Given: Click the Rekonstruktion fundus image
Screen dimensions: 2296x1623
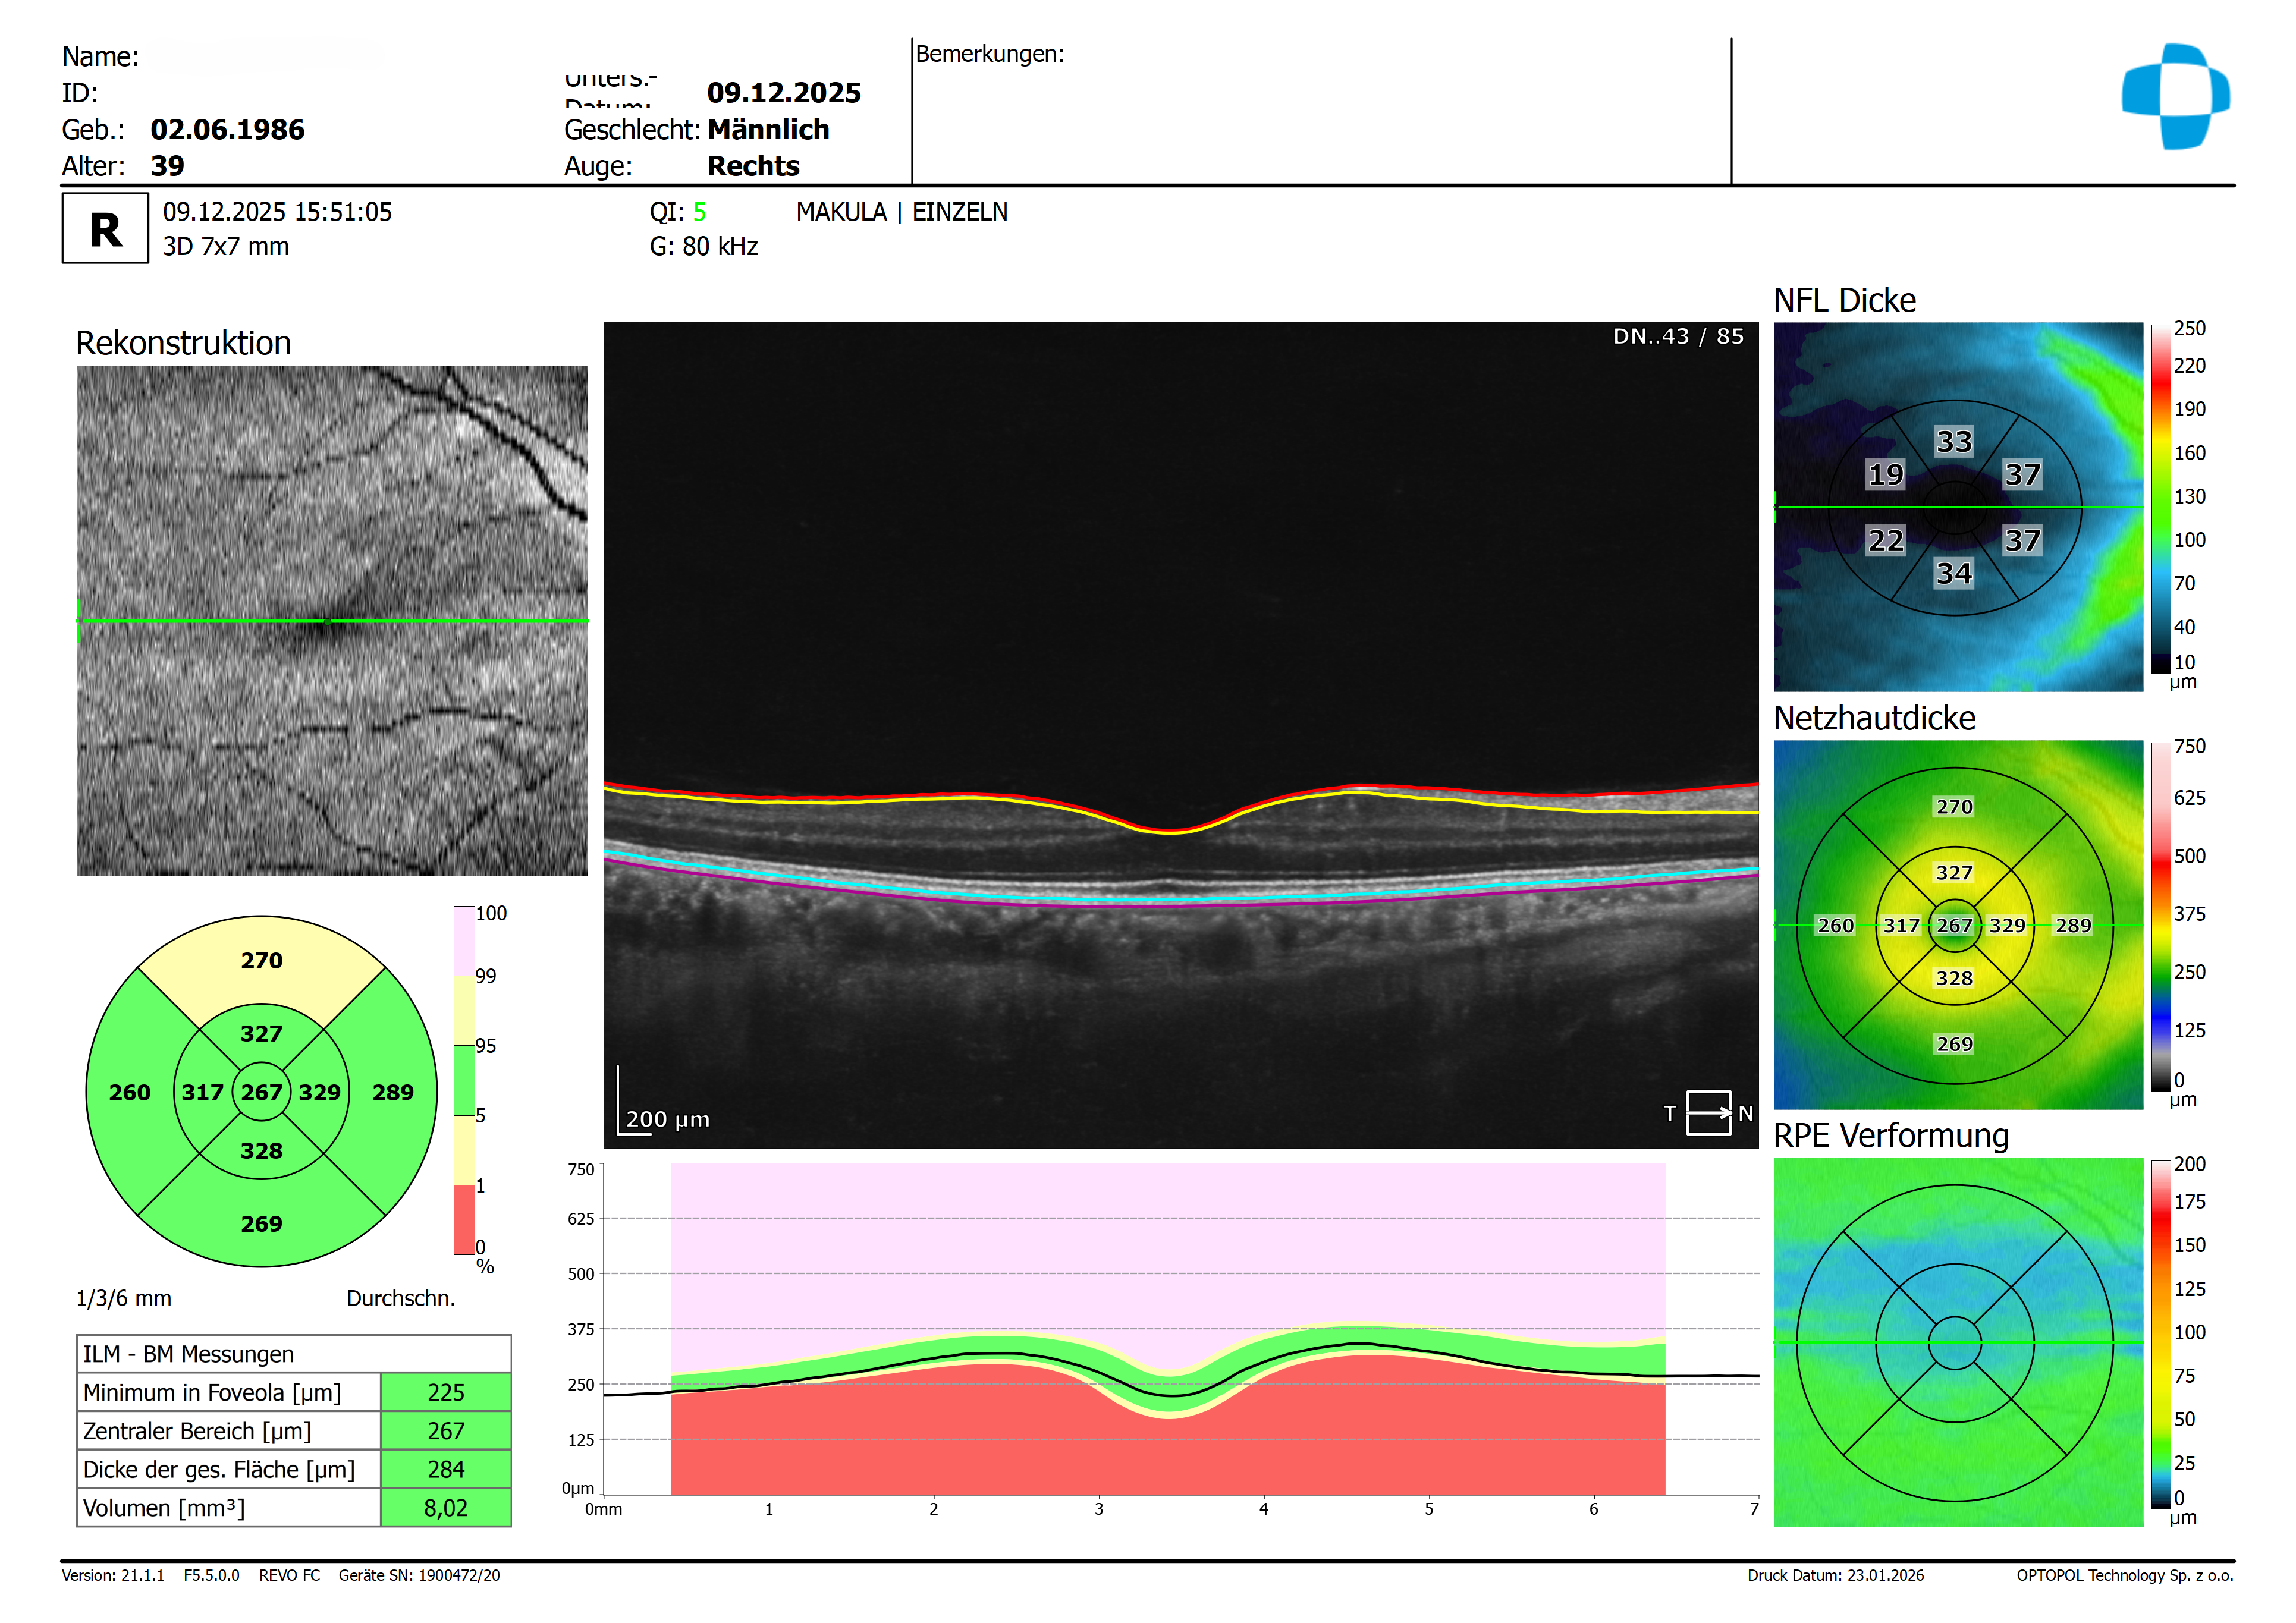Looking at the screenshot, I should tap(332, 500).
